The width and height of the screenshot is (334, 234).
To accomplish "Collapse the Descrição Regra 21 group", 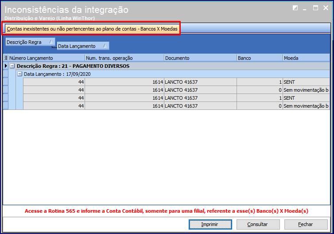I will [x=12, y=66].
